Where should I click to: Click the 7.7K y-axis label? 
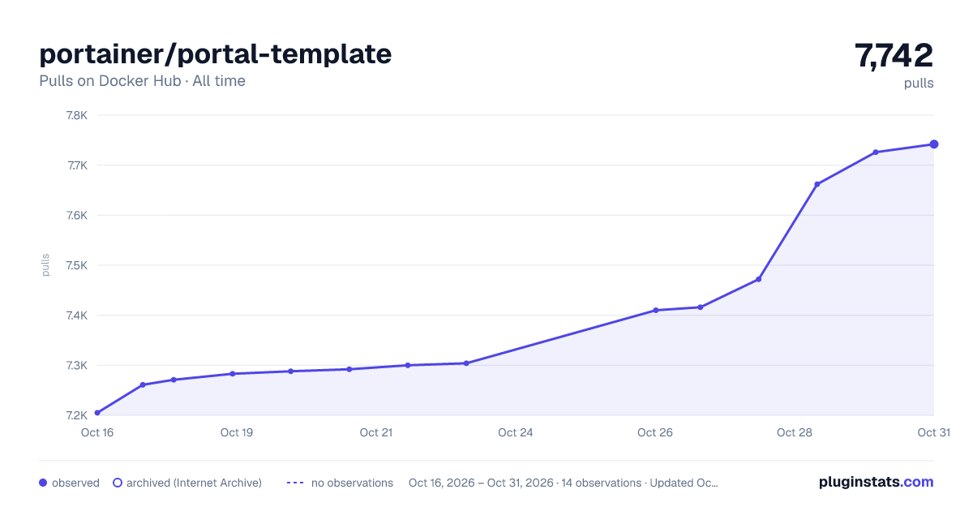(76, 165)
